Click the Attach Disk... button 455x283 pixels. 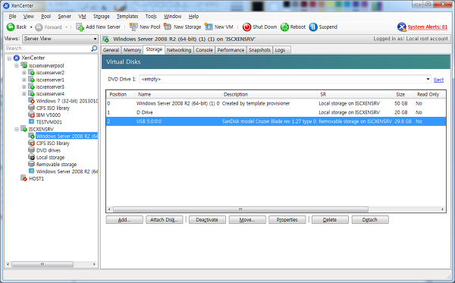pos(165,220)
